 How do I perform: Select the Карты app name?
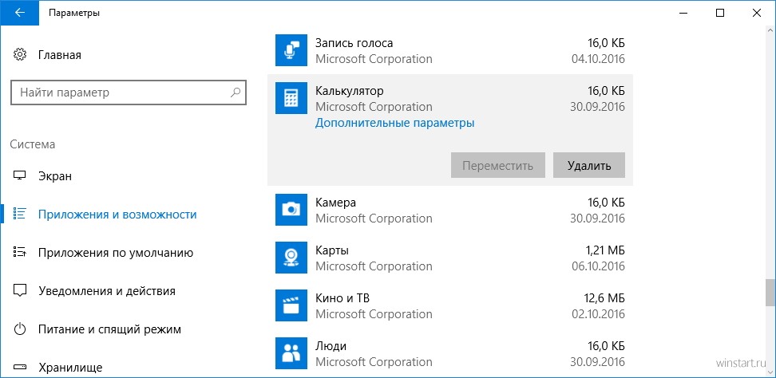pos(332,250)
